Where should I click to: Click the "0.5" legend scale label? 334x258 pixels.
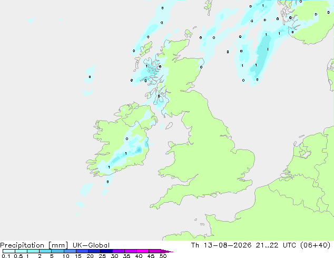18,256
